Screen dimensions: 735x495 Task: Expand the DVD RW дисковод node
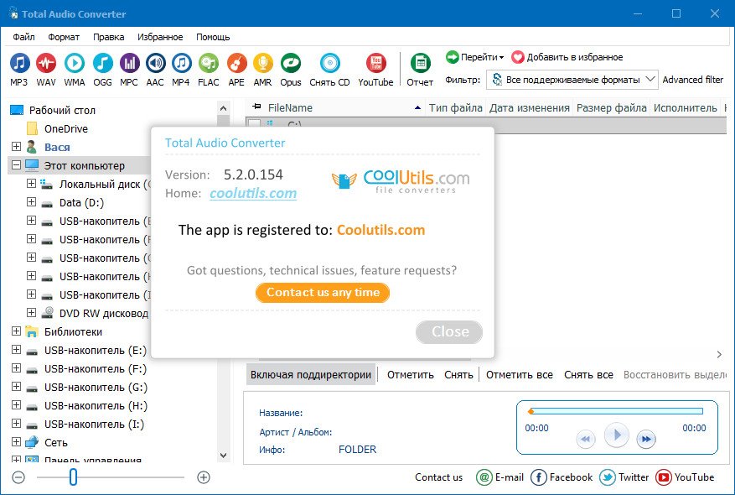31,313
